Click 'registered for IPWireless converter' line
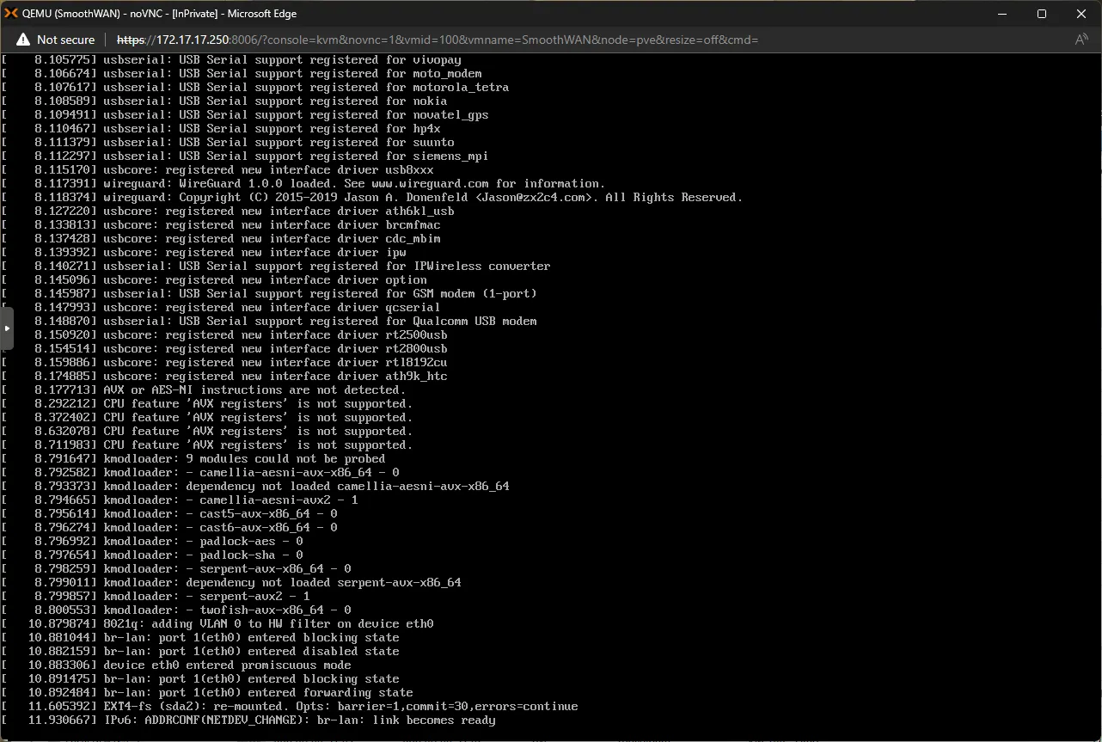1102x742 pixels. [276, 267]
